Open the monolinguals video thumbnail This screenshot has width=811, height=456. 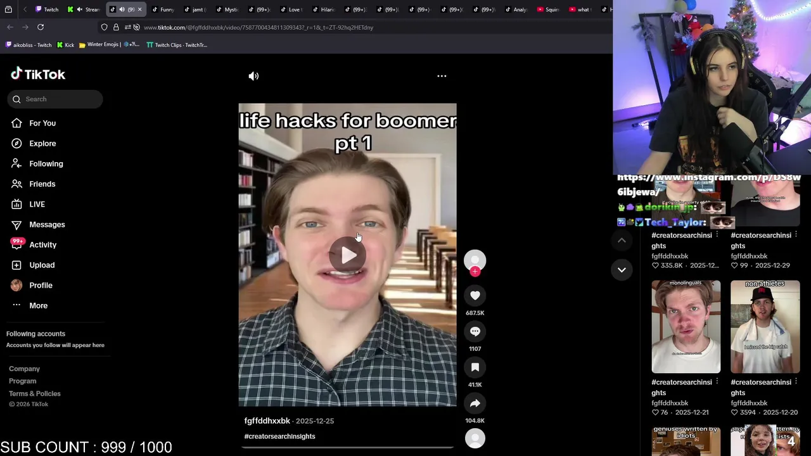(x=686, y=327)
